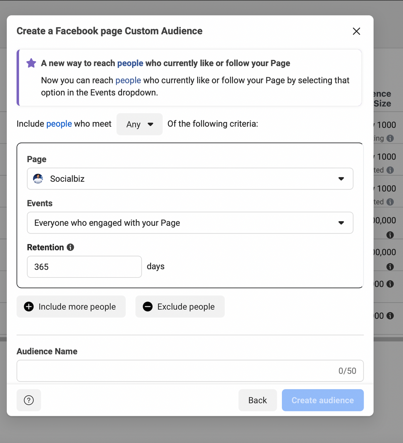403x443 pixels.
Task: Click the dialog title 'Create a Facebook page Custom Audience'
Action: 109,31
